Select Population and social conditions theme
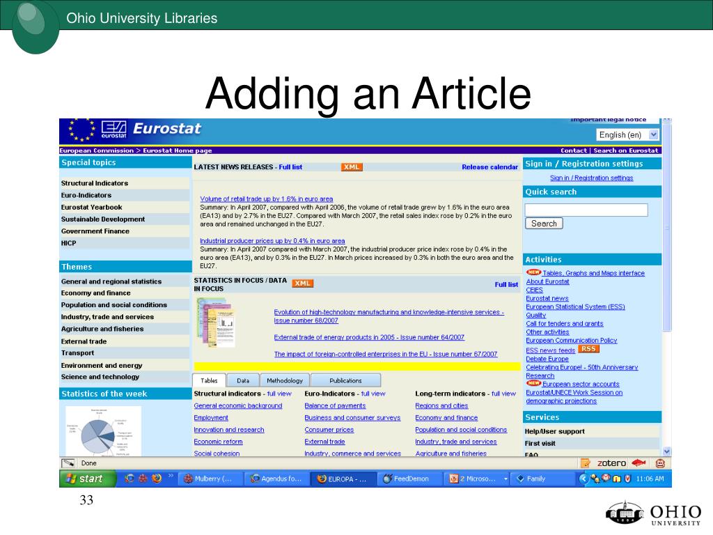This screenshot has width=713, height=535. coord(114,305)
